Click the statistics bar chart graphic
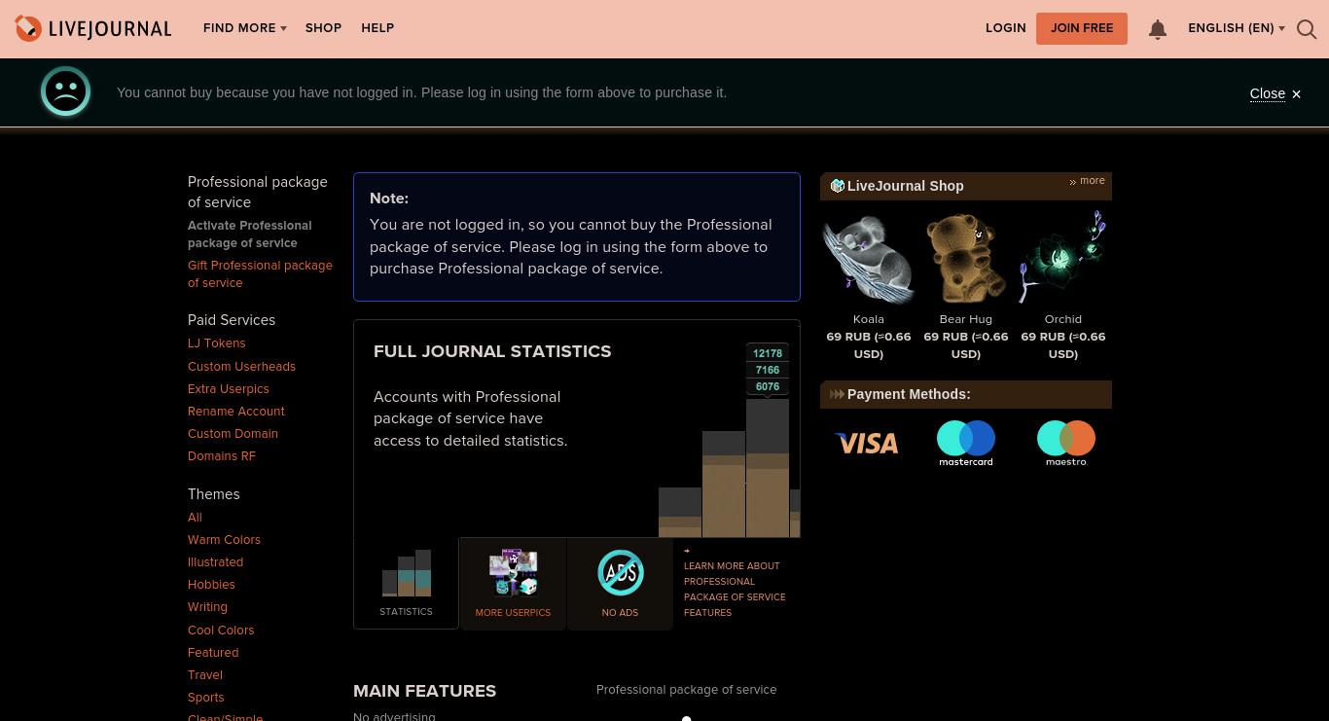Viewport: 1329px width, 721px height. (729, 440)
